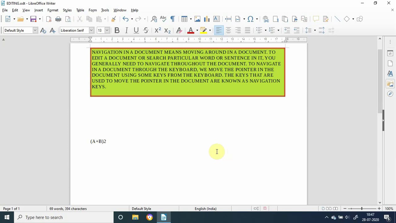Insert basic shapes (diamond)
The width and height of the screenshot is (396, 223).
pyautogui.click(x=347, y=19)
